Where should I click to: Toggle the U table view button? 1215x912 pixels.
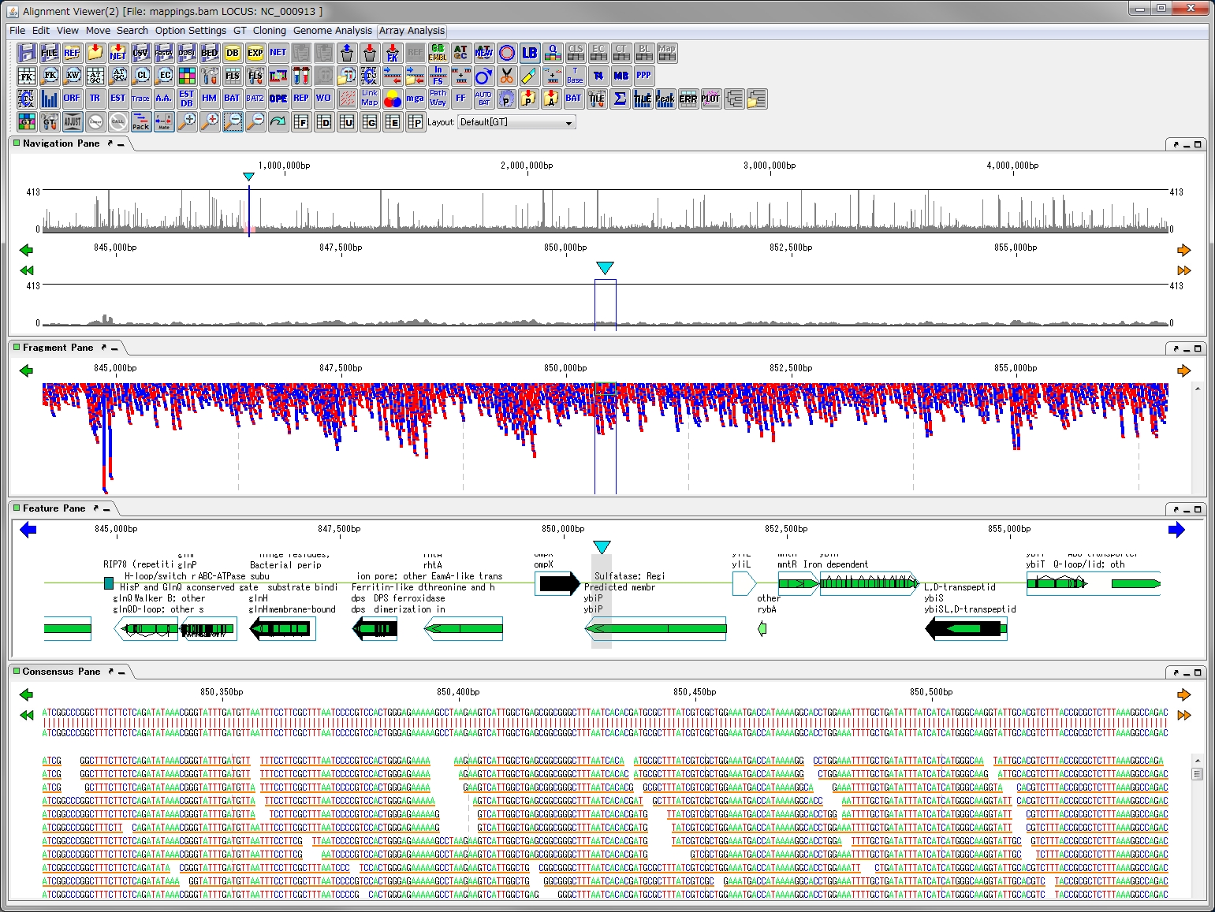347,121
